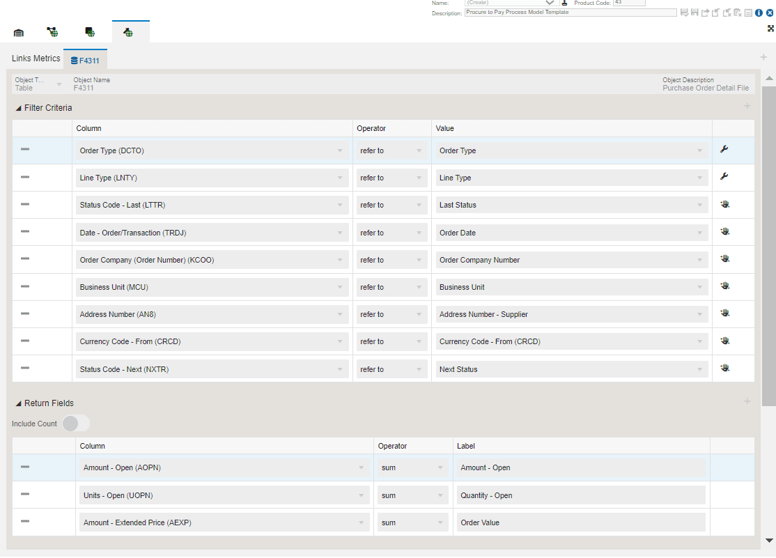Edit the Order Value label field
Viewport: 776px width, 558px height.
click(581, 522)
